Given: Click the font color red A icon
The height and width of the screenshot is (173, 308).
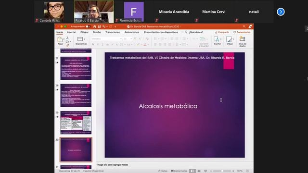Looking at the screenshot, I should [x=145, y=45].
